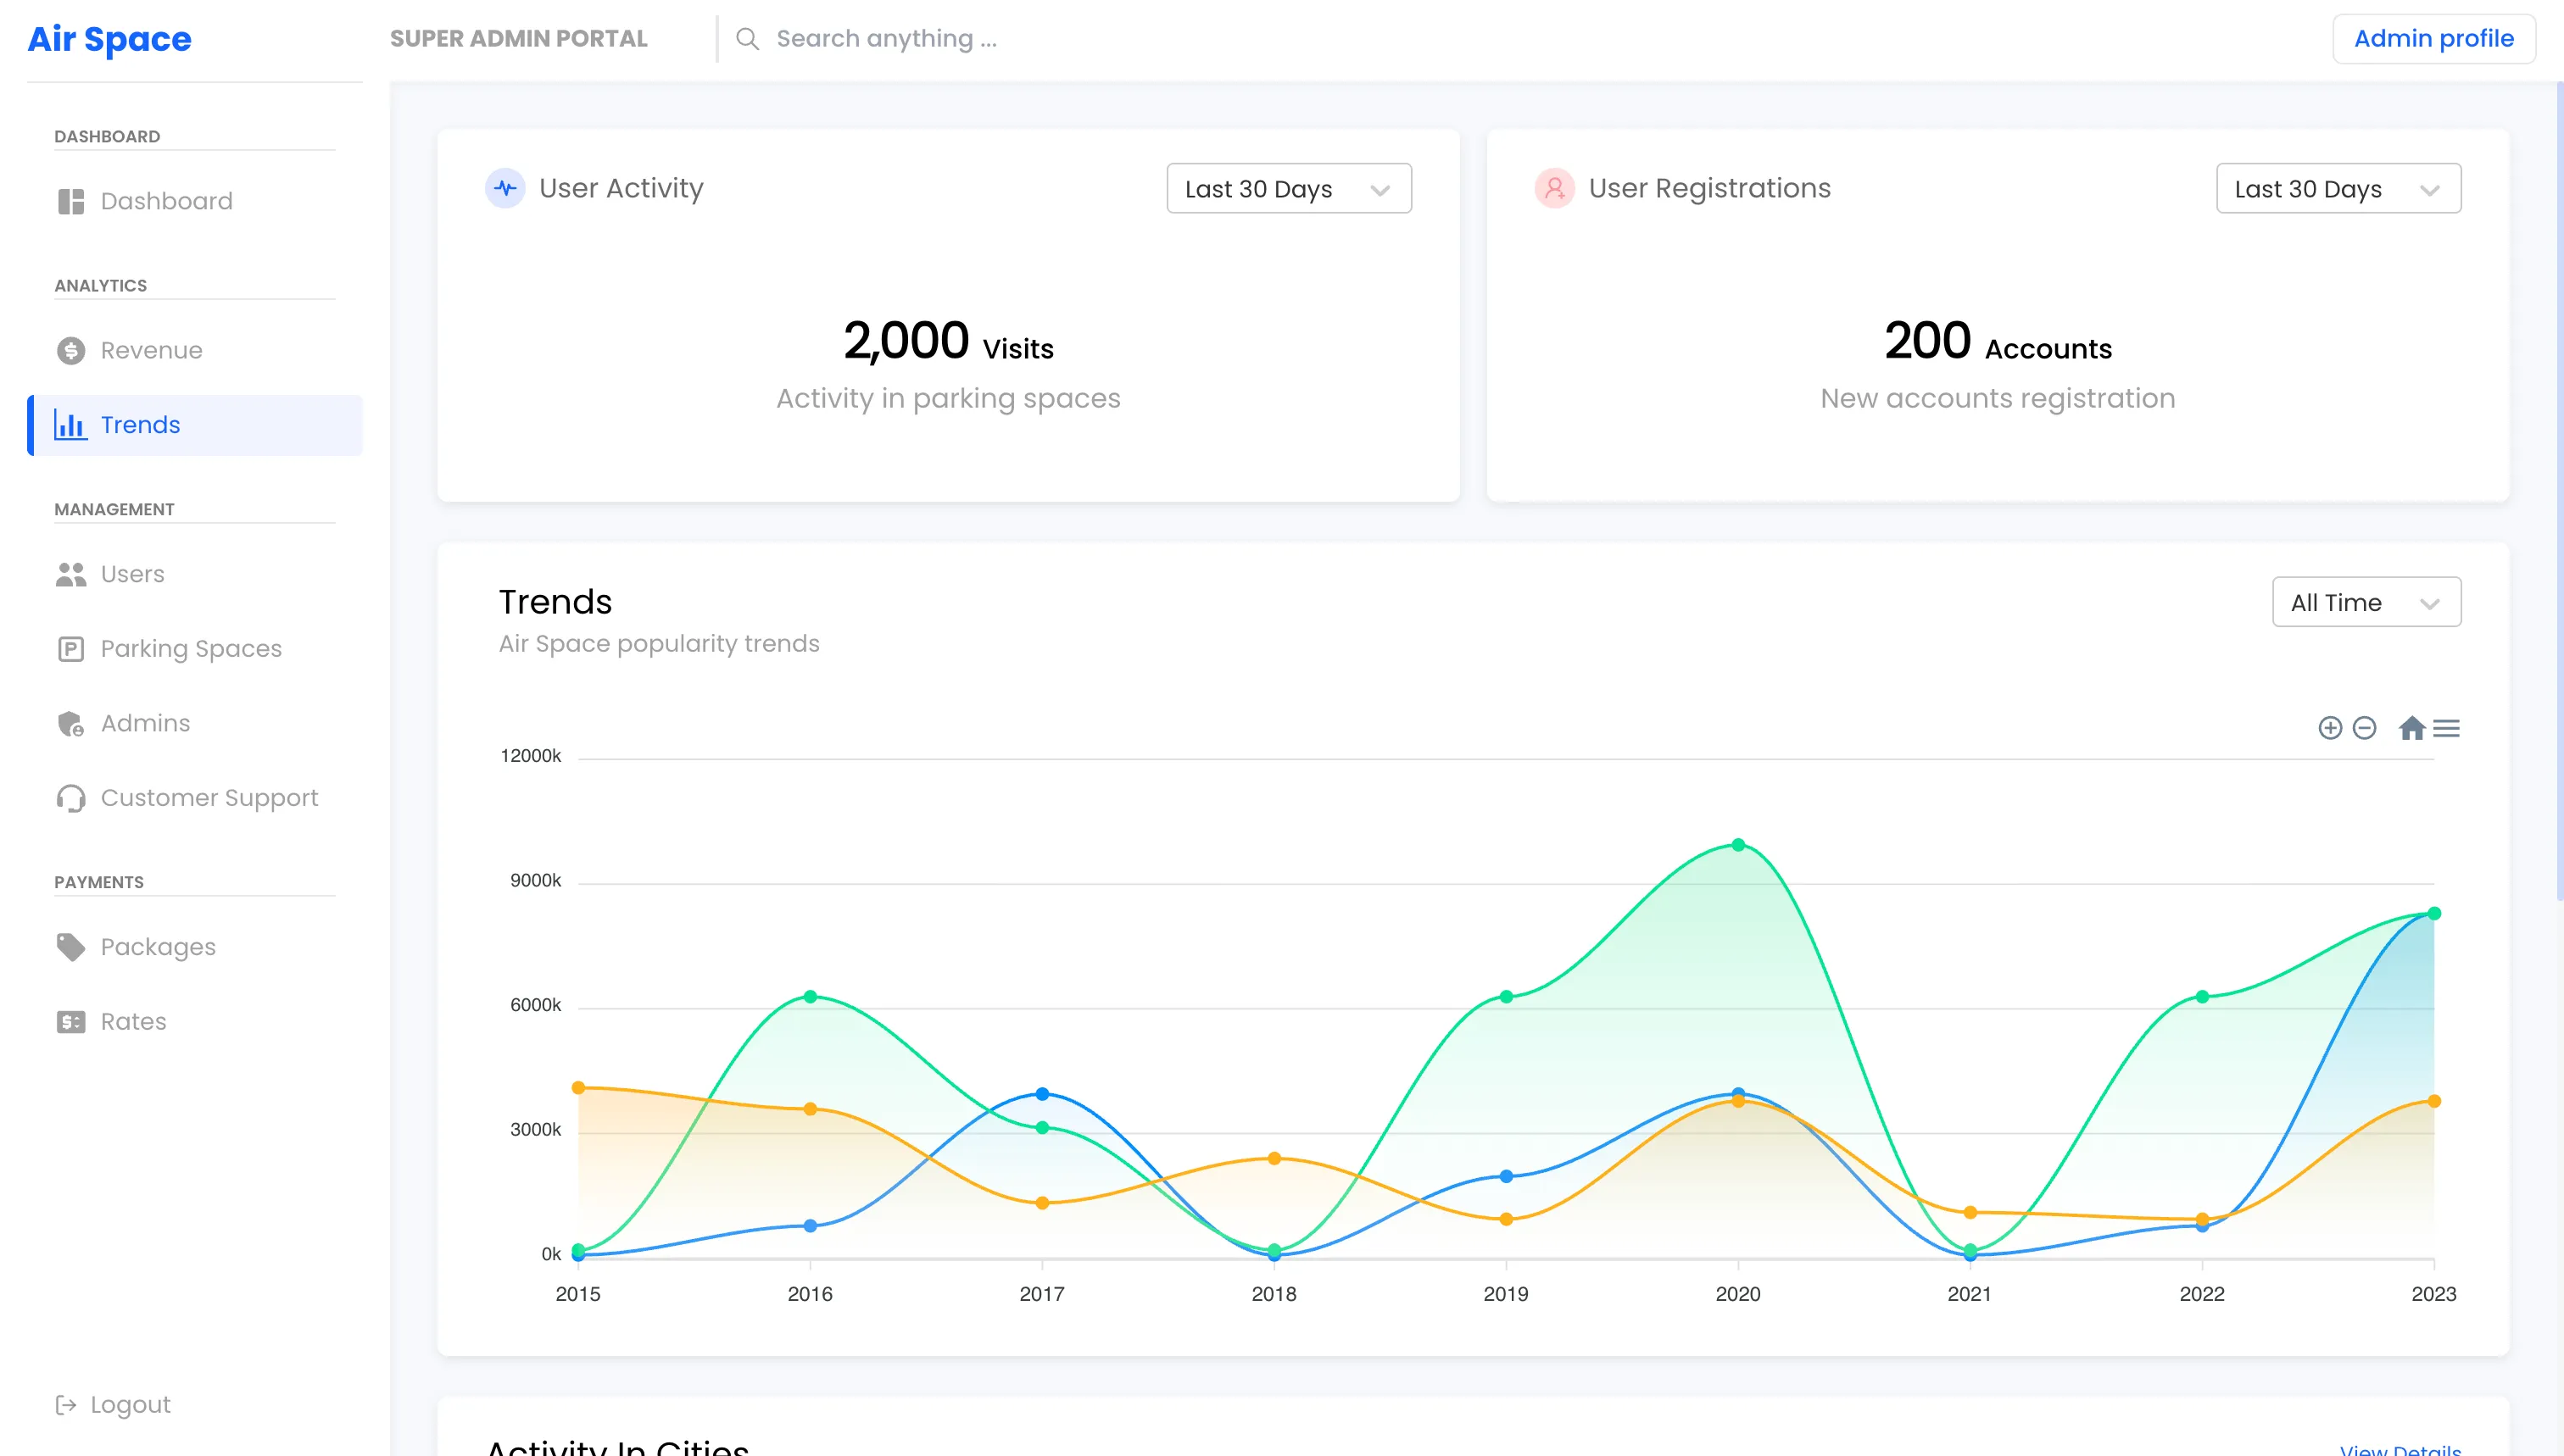This screenshot has width=2564, height=1456.
Task: Click the search magnifier icon
Action: [747, 38]
